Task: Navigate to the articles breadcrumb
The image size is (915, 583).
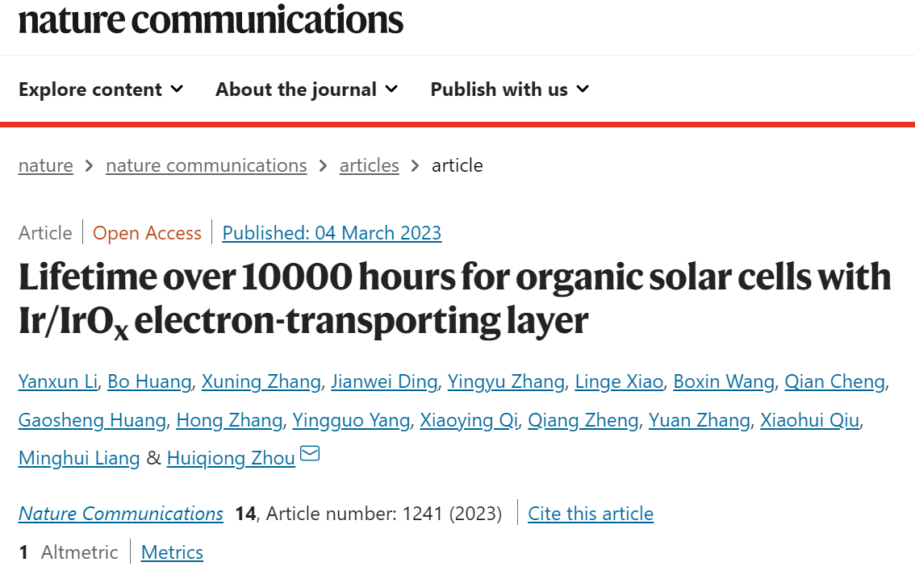Action: tap(370, 165)
